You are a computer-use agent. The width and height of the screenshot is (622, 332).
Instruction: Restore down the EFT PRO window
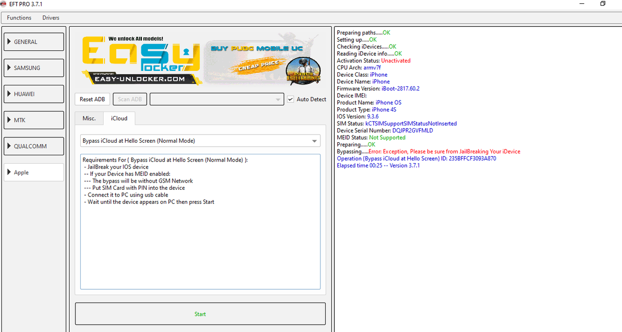[603, 4]
